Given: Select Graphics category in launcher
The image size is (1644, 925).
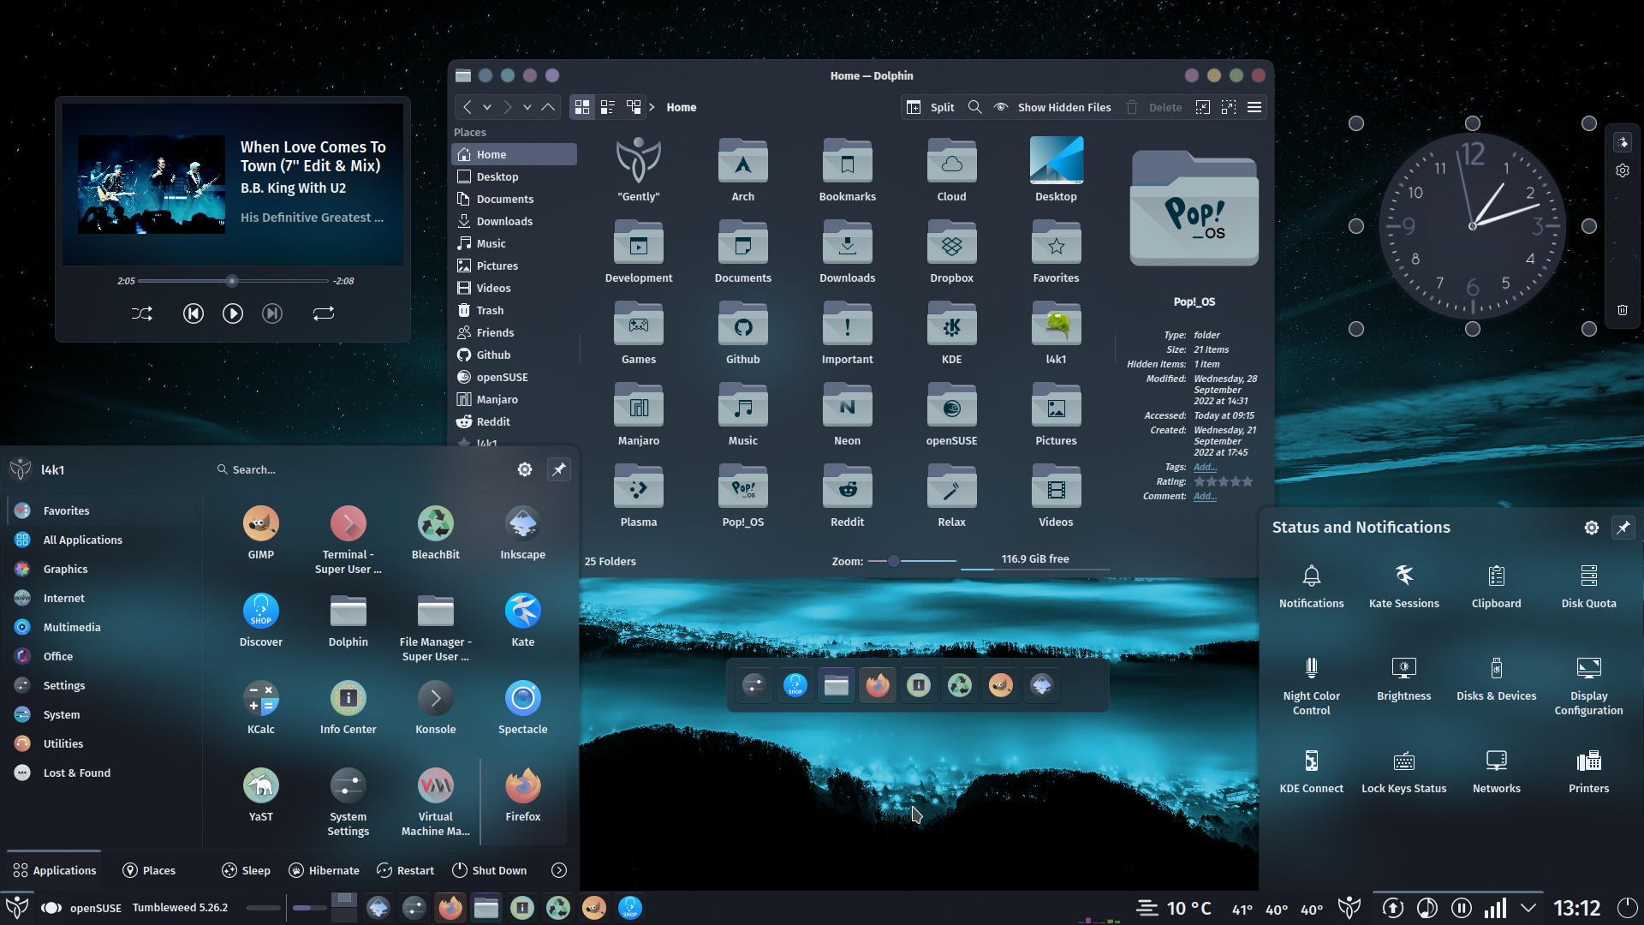Looking at the screenshot, I should (103, 569).
